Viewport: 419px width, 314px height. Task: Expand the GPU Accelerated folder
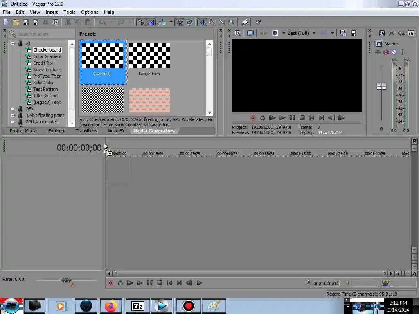tap(13, 122)
